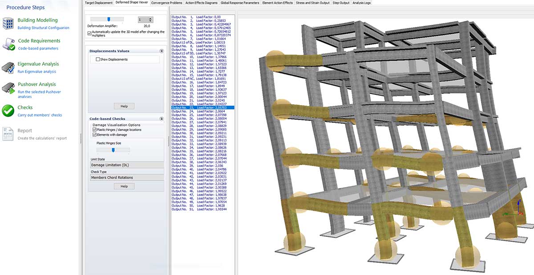Open the Analysis Logs tab
This screenshot has height=275, width=534.
(361, 3)
